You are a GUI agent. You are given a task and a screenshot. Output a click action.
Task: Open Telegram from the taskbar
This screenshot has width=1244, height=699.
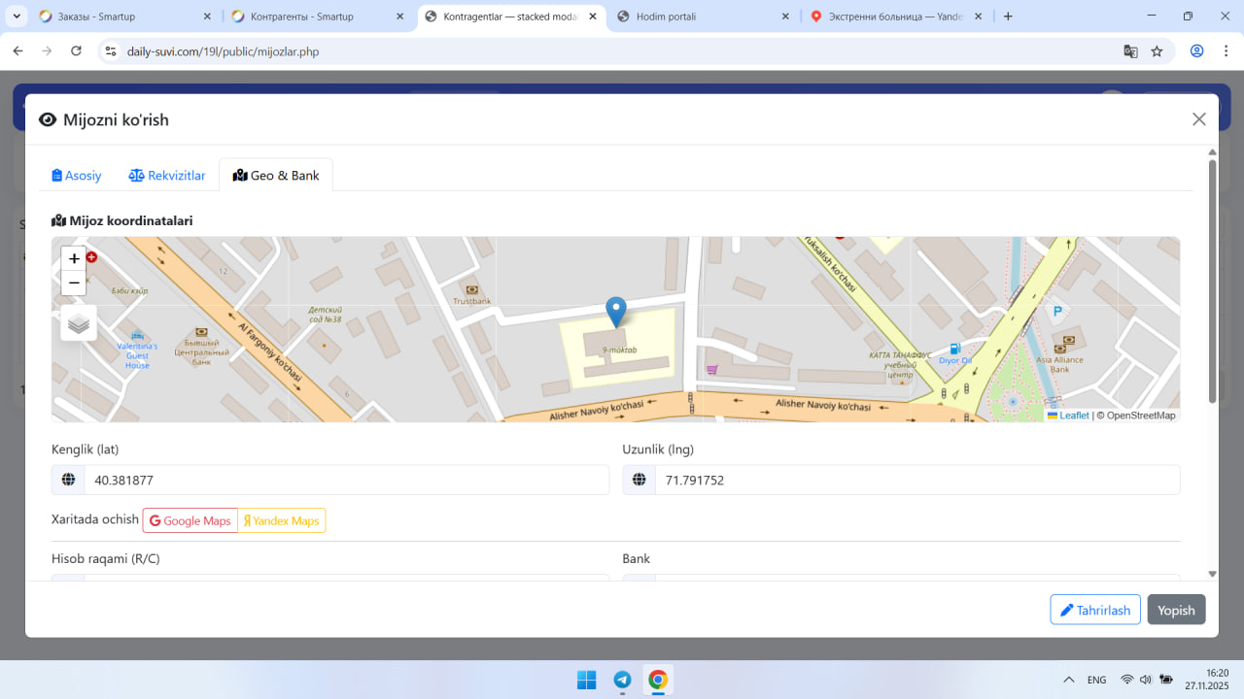click(x=622, y=680)
